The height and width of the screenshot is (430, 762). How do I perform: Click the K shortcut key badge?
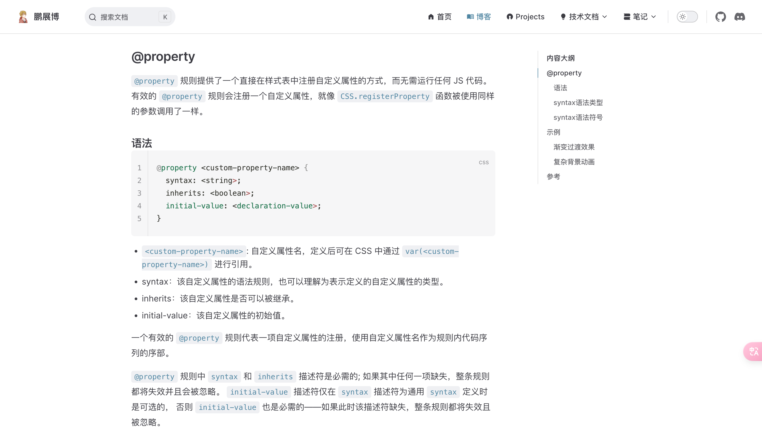tap(165, 17)
